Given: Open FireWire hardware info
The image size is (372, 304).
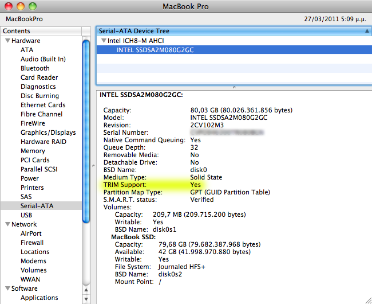Looking at the screenshot, I should click(x=33, y=123).
